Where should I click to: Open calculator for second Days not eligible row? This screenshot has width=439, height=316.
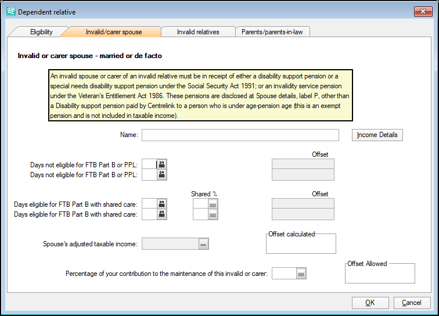[x=162, y=175]
